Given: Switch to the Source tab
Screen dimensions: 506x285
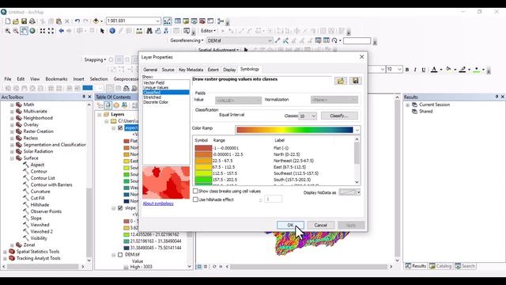Looking at the screenshot, I should click(x=168, y=70).
